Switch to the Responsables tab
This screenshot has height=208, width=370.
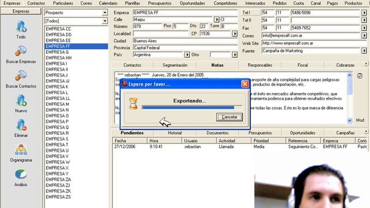tap(260, 65)
